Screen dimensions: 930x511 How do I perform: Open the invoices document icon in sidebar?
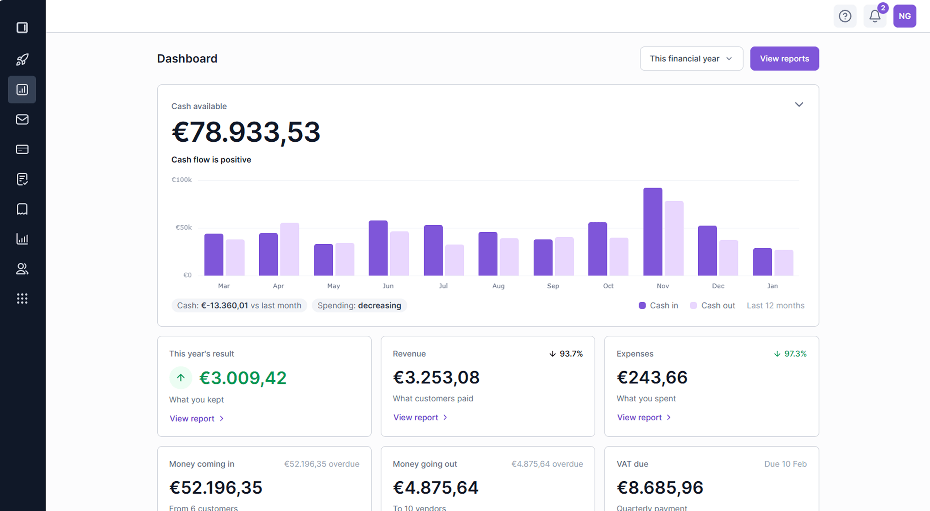(x=22, y=179)
